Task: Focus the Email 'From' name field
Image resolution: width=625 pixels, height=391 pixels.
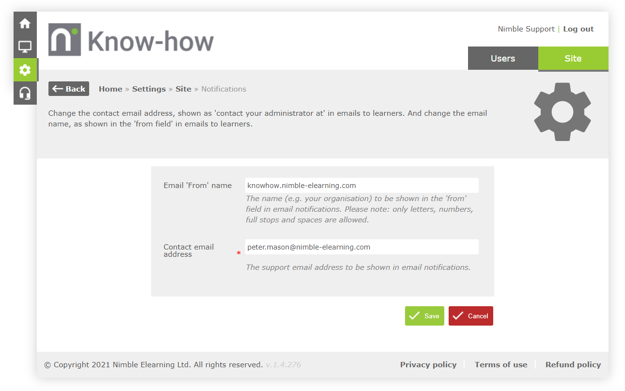Action: pyautogui.click(x=362, y=186)
